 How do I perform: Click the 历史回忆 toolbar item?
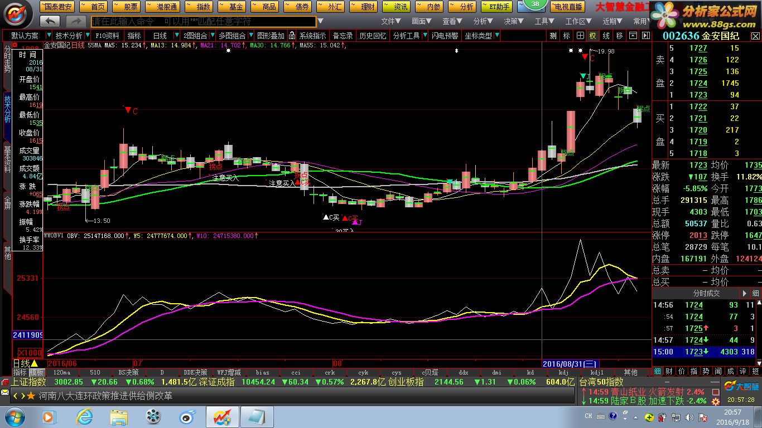[373, 36]
